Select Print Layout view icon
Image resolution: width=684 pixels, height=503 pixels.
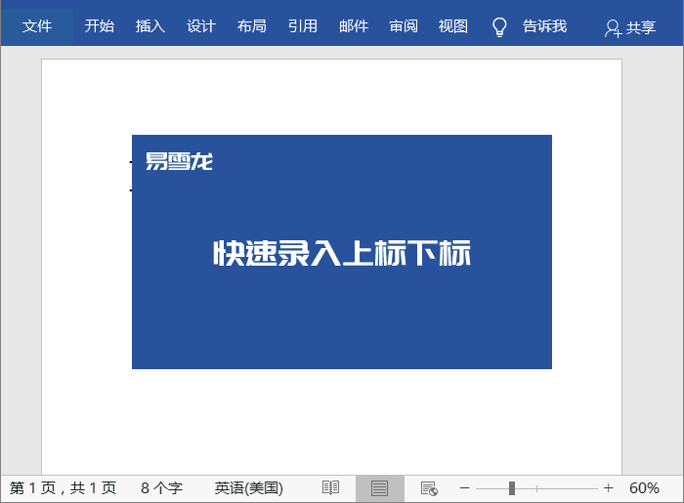point(379,488)
